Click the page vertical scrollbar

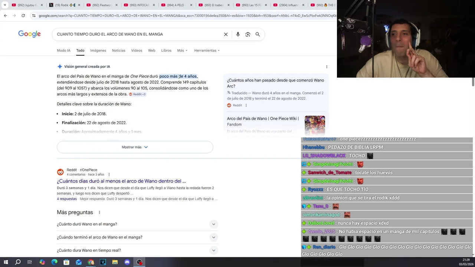pyautogui.click(x=473, y=82)
